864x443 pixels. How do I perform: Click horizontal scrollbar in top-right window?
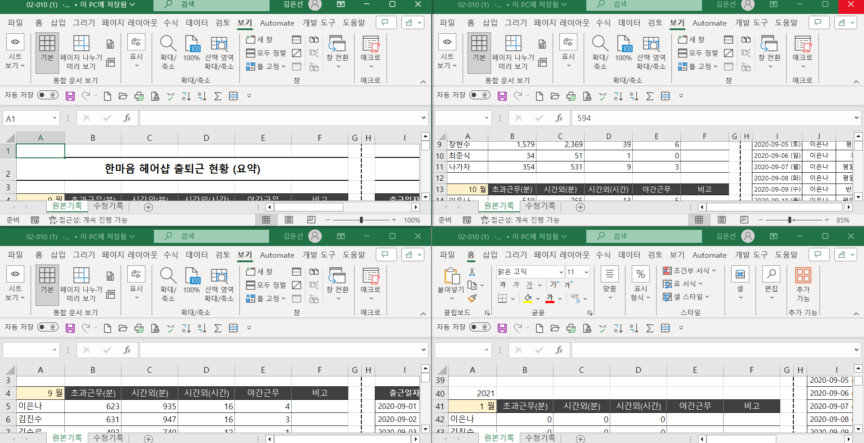pos(774,207)
